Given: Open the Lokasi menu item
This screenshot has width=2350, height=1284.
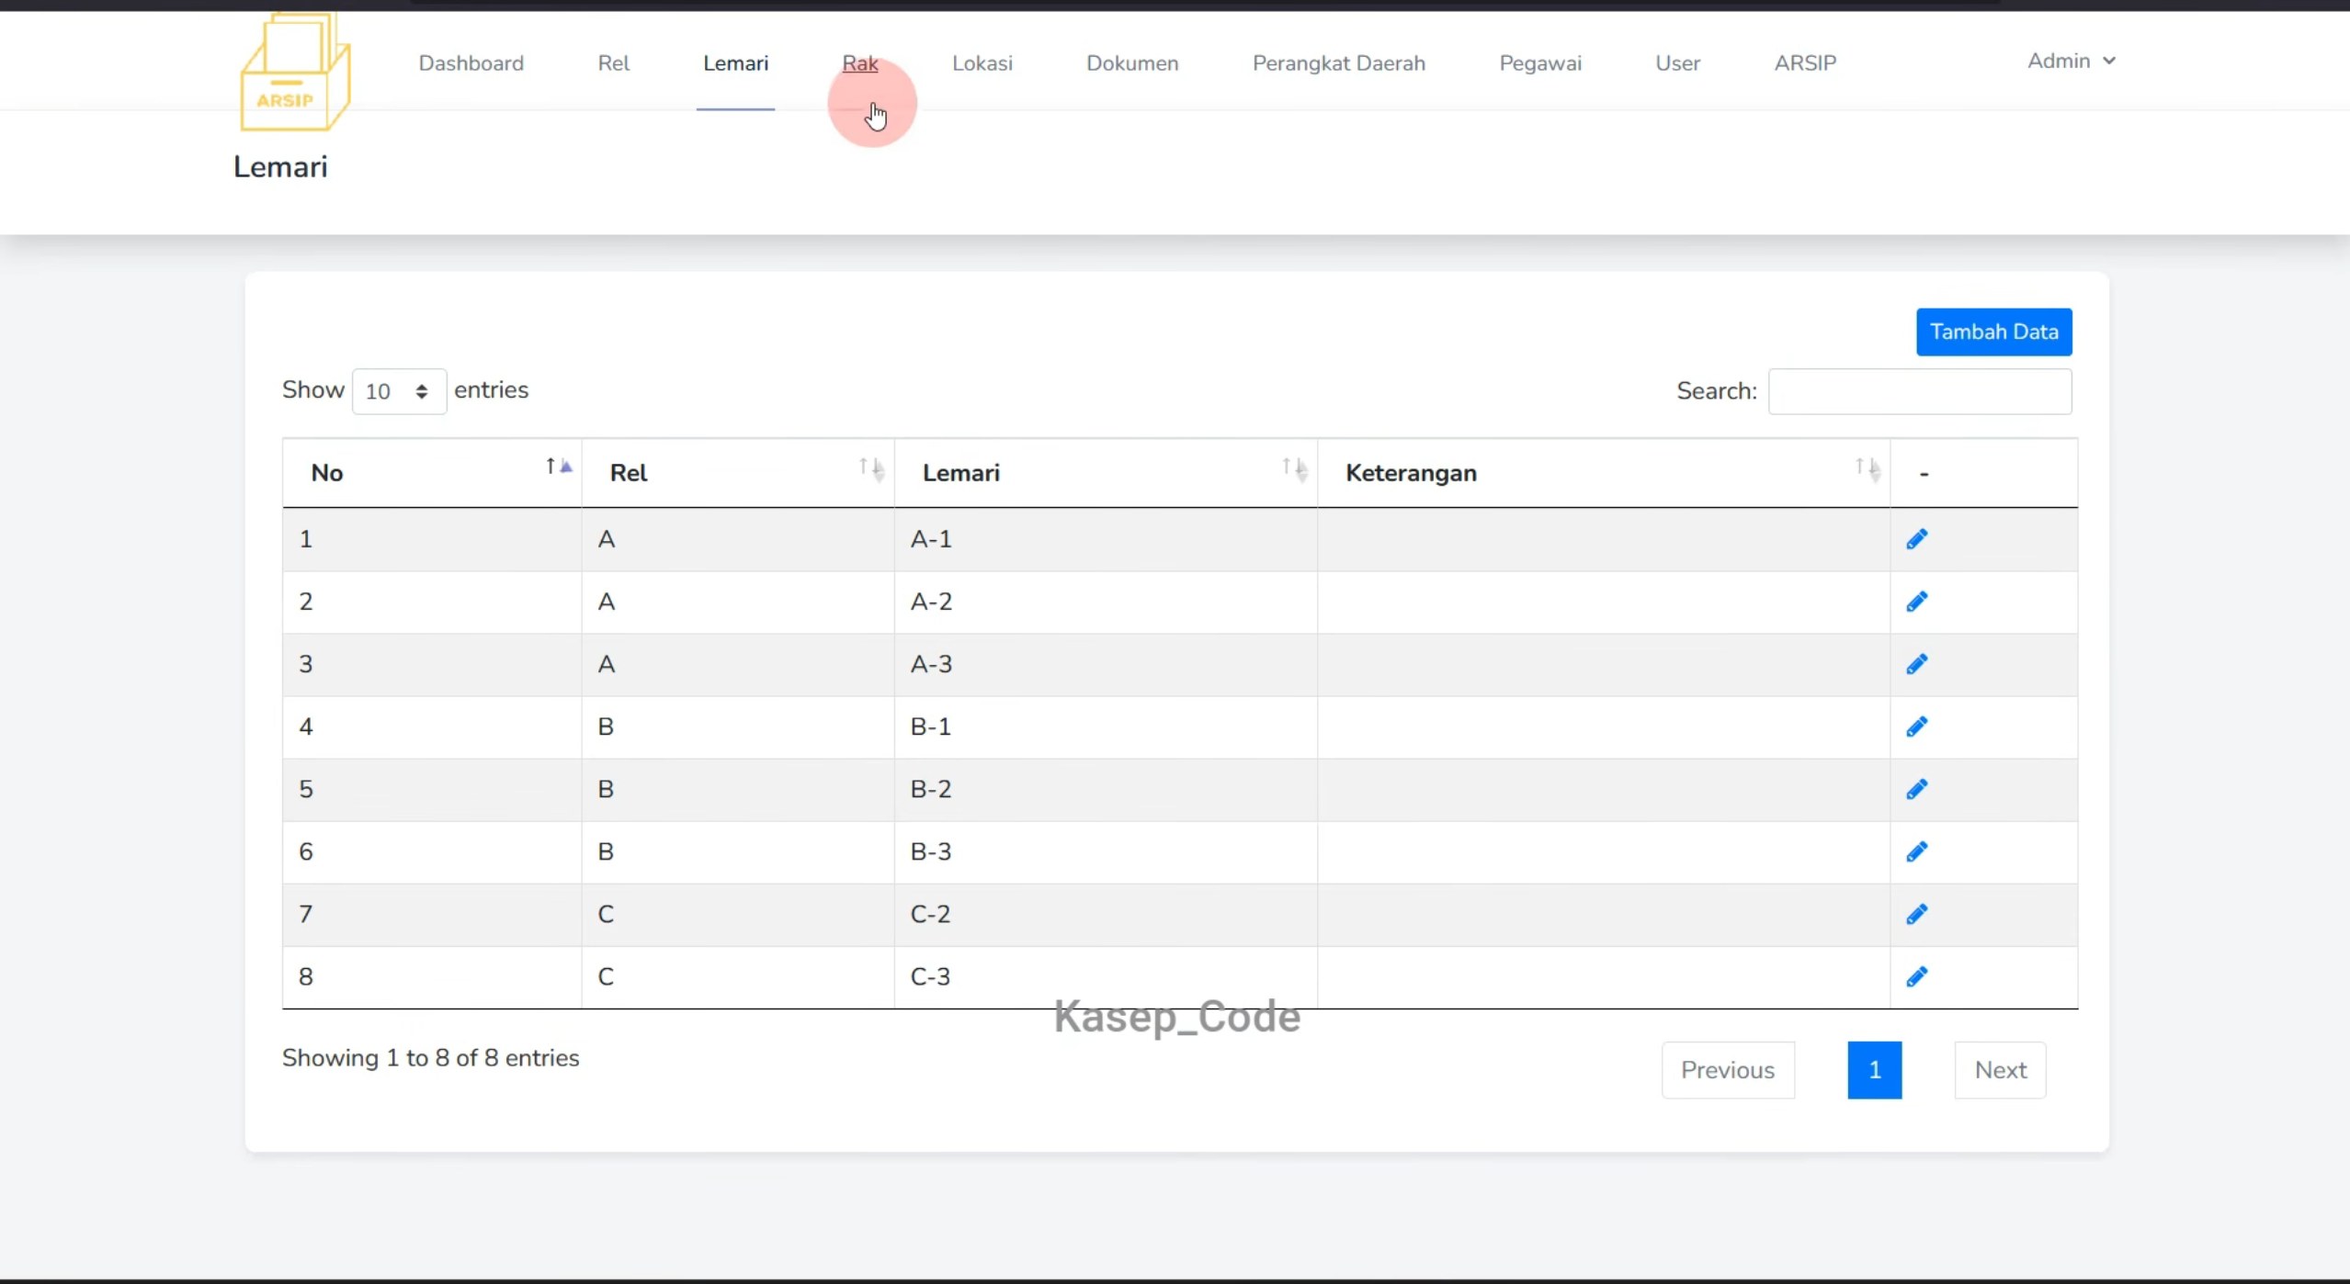Looking at the screenshot, I should point(982,63).
